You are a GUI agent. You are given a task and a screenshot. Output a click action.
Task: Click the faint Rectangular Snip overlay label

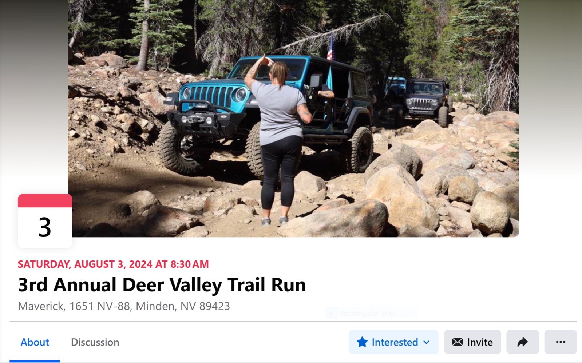pyautogui.click(x=367, y=313)
